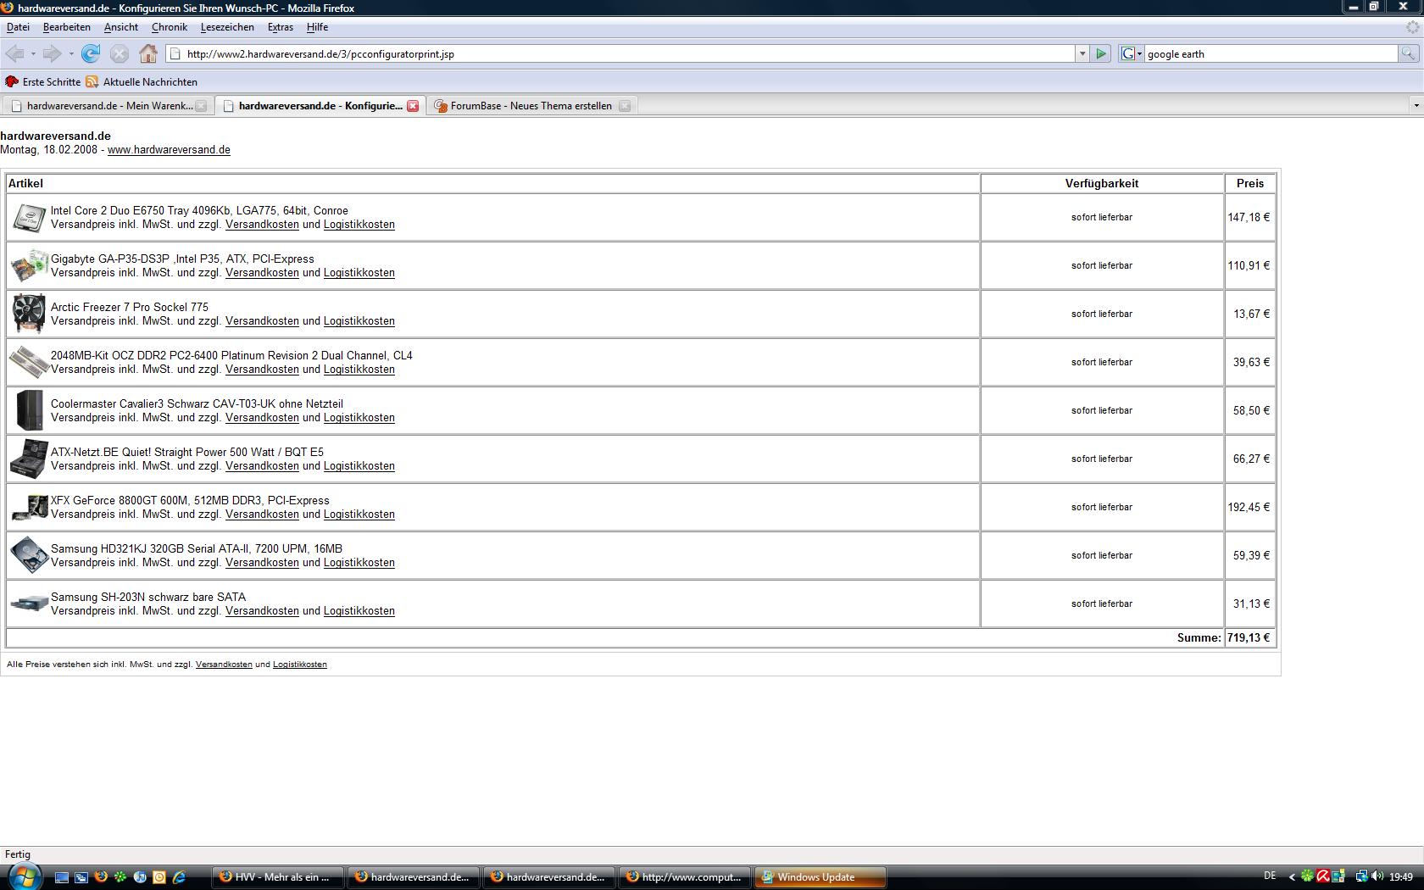Open the footer Versandkosten link
The height and width of the screenshot is (890, 1424).
[224, 665]
